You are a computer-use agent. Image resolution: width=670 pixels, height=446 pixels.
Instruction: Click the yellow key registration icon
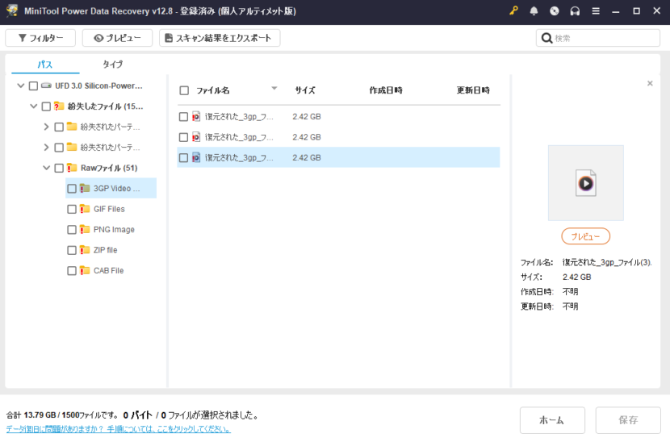tap(513, 11)
